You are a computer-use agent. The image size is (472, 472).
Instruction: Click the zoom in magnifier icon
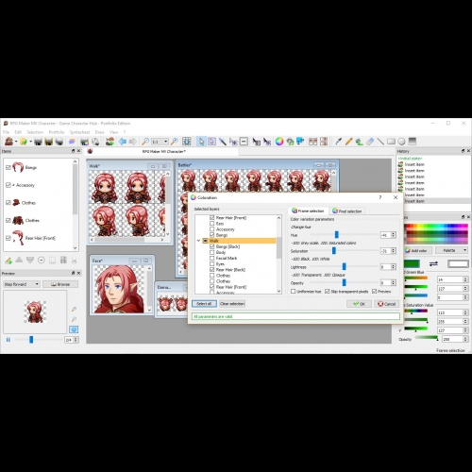click(x=174, y=142)
